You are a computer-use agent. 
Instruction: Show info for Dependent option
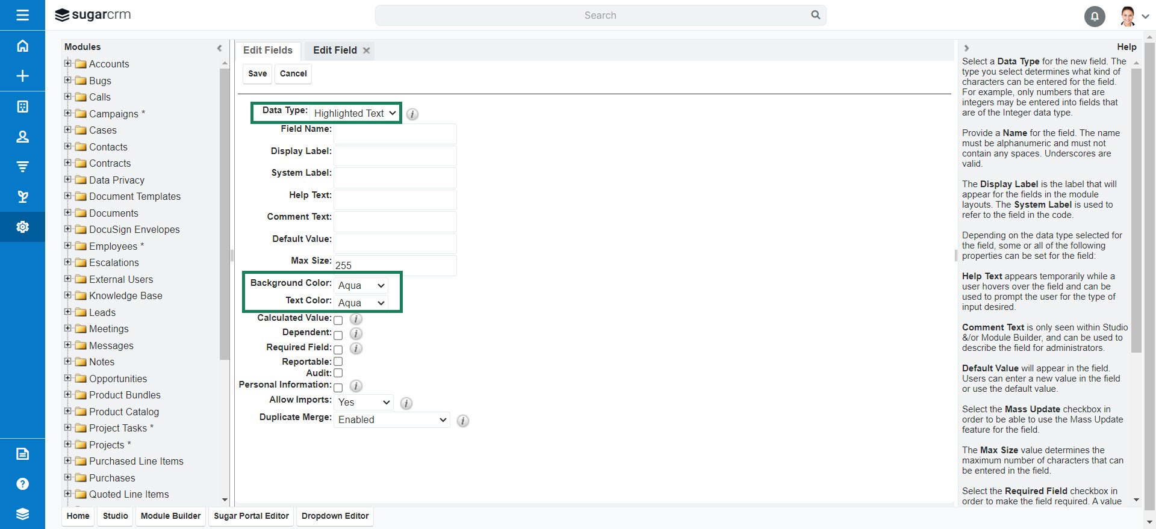click(356, 333)
